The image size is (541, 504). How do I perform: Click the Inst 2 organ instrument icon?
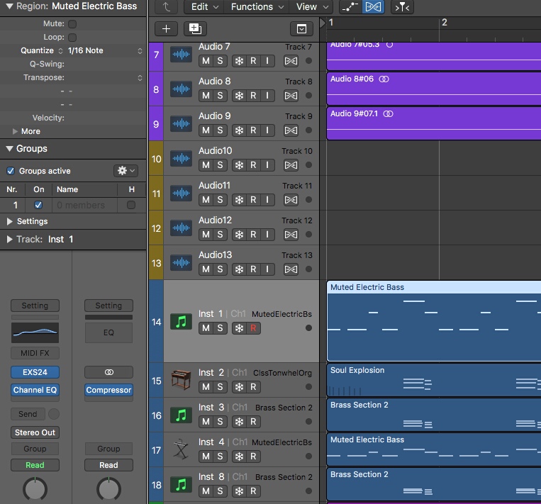pyautogui.click(x=182, y=380)
